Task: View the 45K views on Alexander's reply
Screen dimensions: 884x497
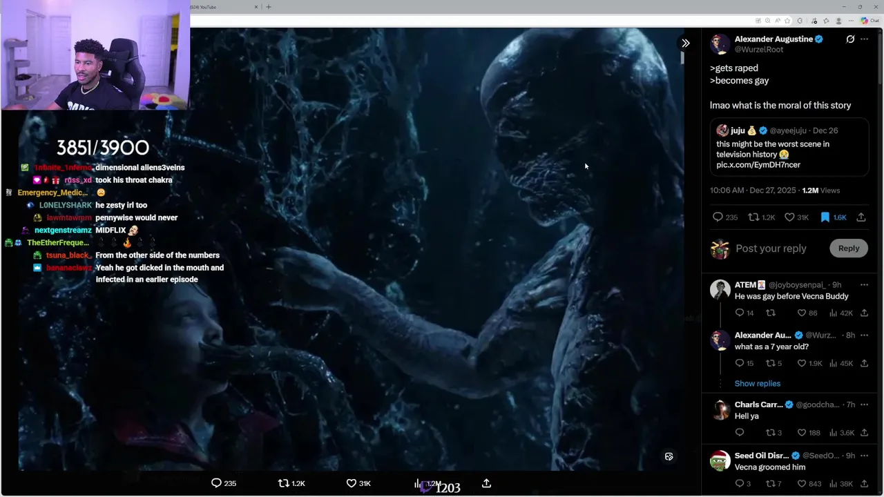Action: [x=840, y=363]
